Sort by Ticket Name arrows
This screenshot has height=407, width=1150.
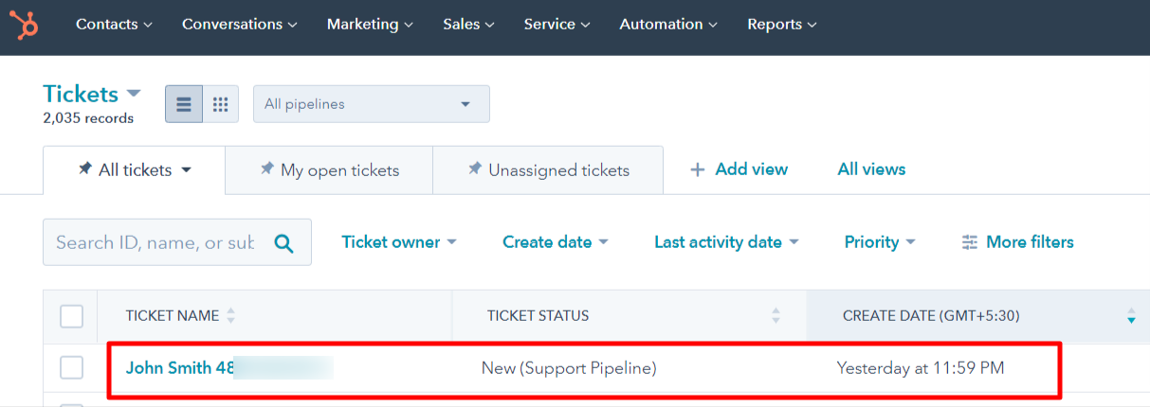pyautogui.click(x=231, y=316)
